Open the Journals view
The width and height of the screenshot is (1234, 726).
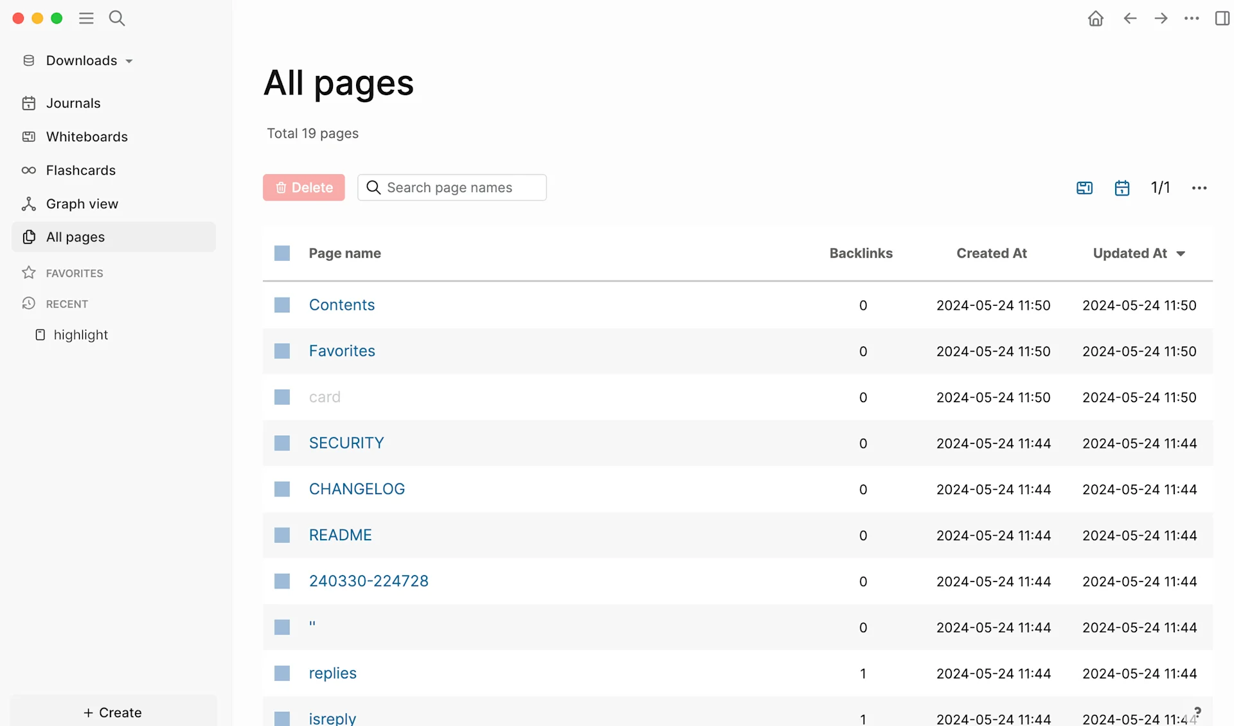tap(73, 103)
